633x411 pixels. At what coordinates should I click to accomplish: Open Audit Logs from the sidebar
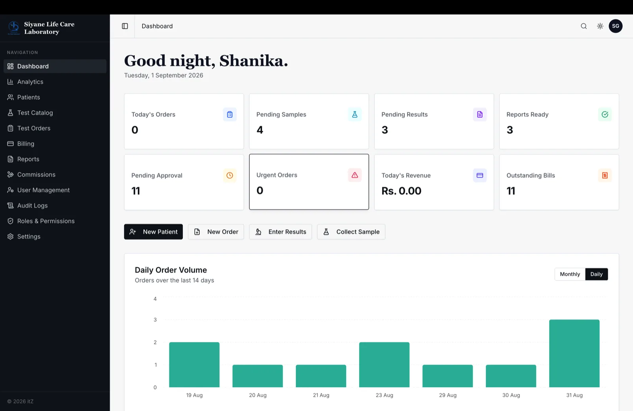(55, 205)
